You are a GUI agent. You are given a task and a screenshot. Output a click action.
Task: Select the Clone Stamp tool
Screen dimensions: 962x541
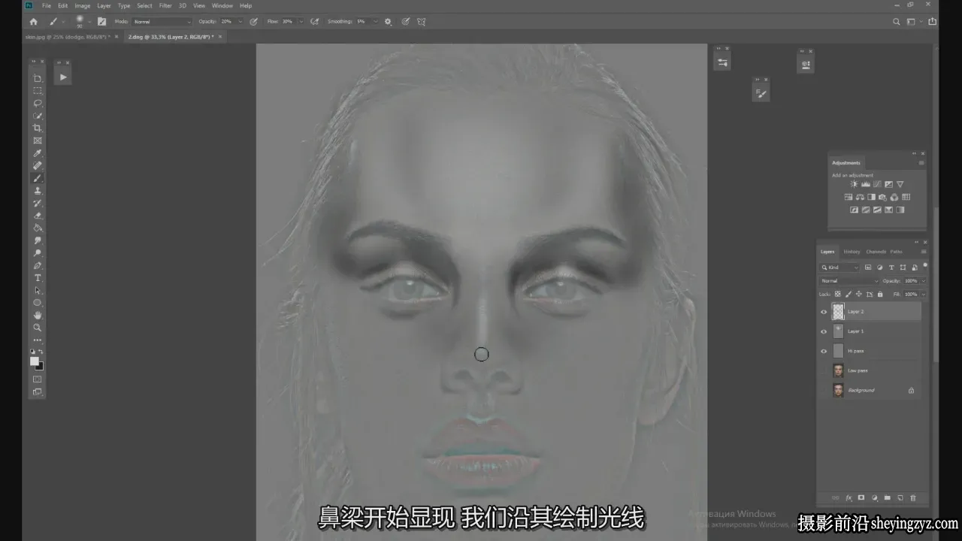(38, 191)
